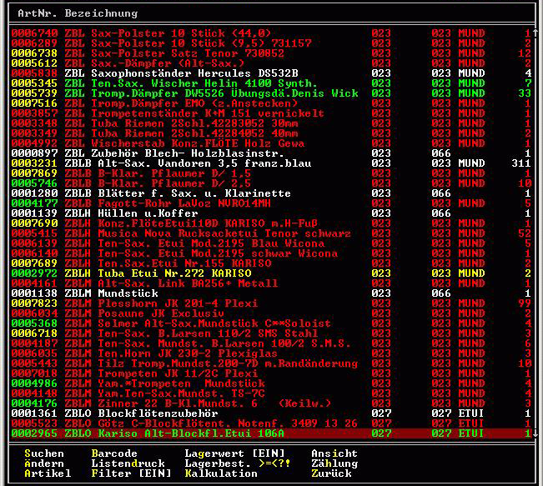This screenshot has width=543, height=486.
Task: Select row Blätter f. Sax. u. Klarinette
Action: 271,193
